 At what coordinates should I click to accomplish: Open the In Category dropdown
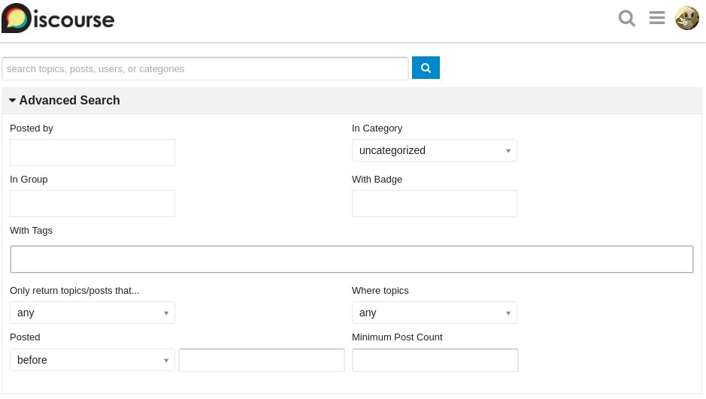434,150
